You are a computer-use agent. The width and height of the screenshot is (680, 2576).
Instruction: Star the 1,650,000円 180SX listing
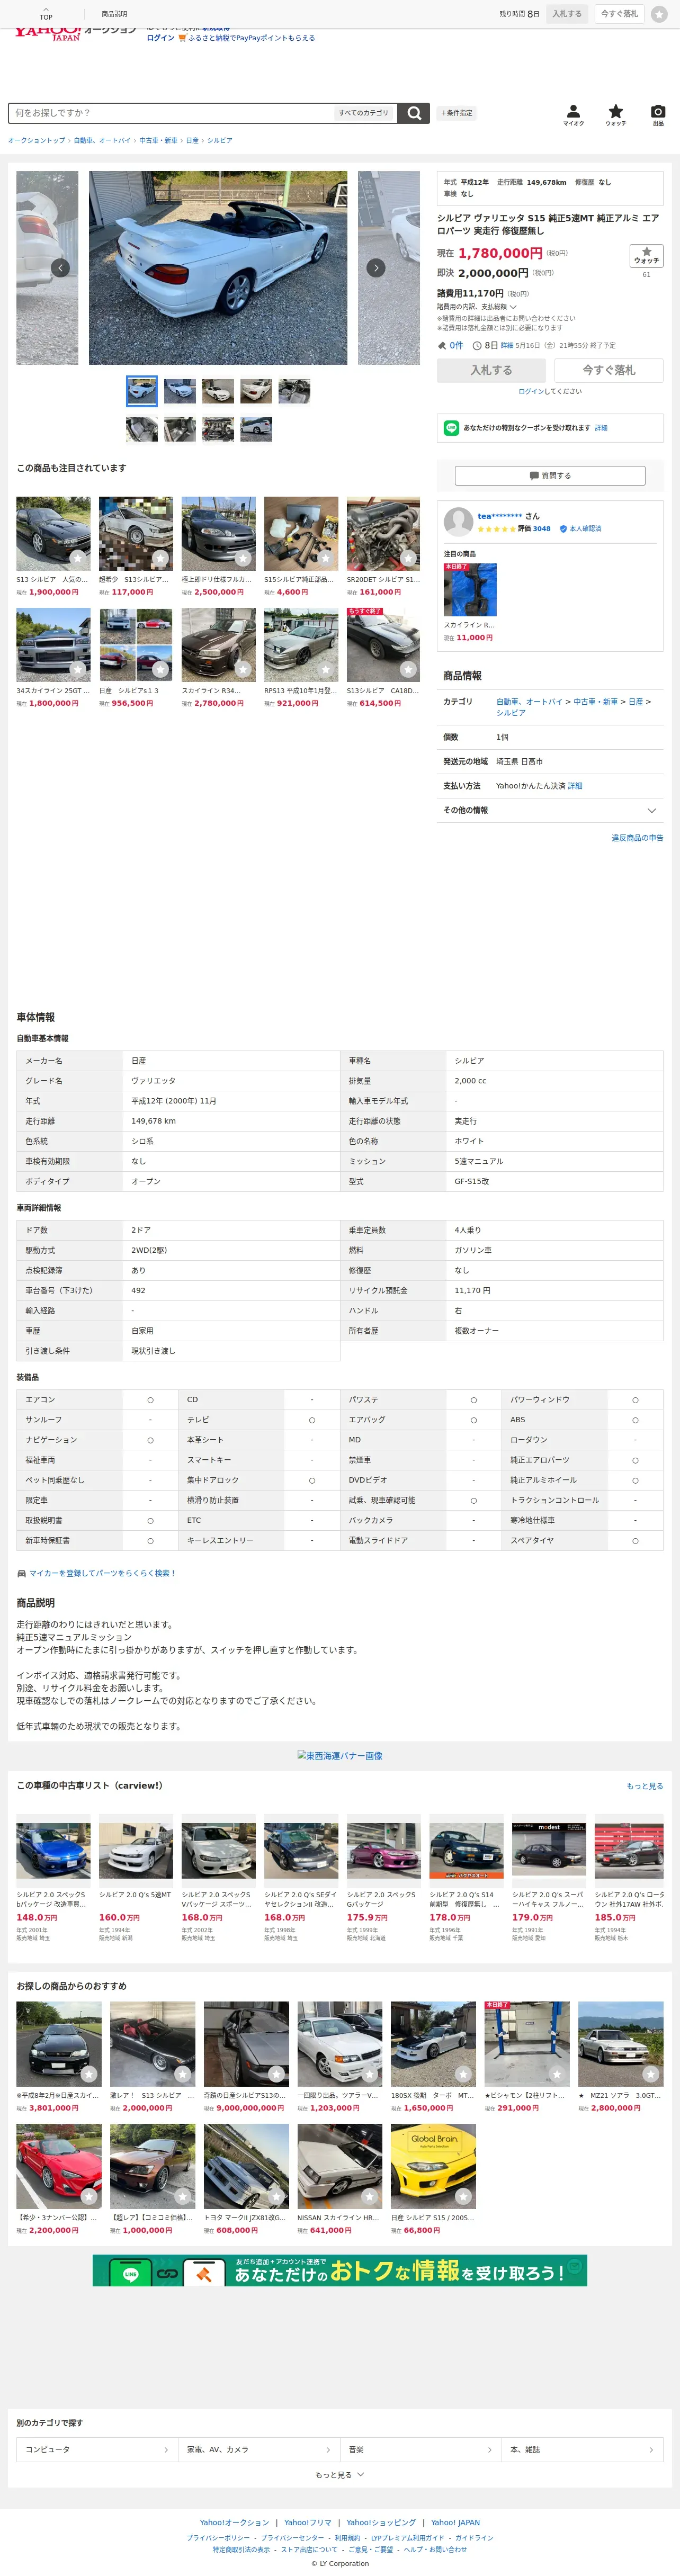[463, 2074]
